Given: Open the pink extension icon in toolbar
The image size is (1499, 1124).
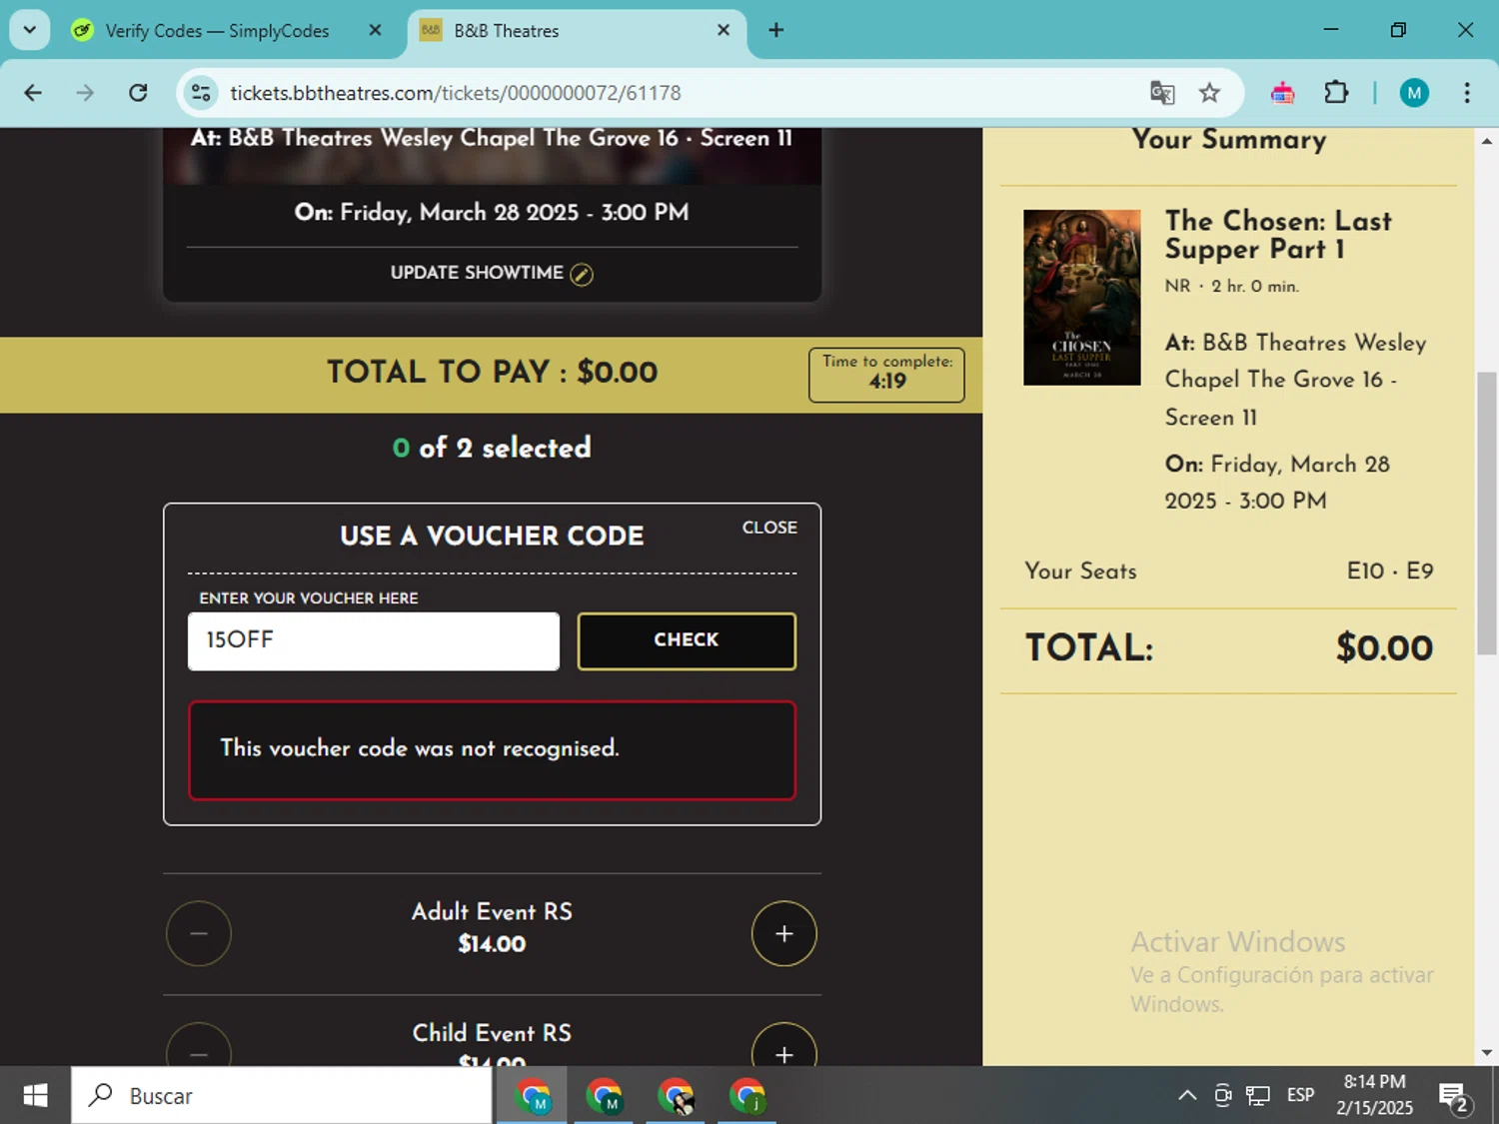Looking at the screenshot, I should (1282, 93).
